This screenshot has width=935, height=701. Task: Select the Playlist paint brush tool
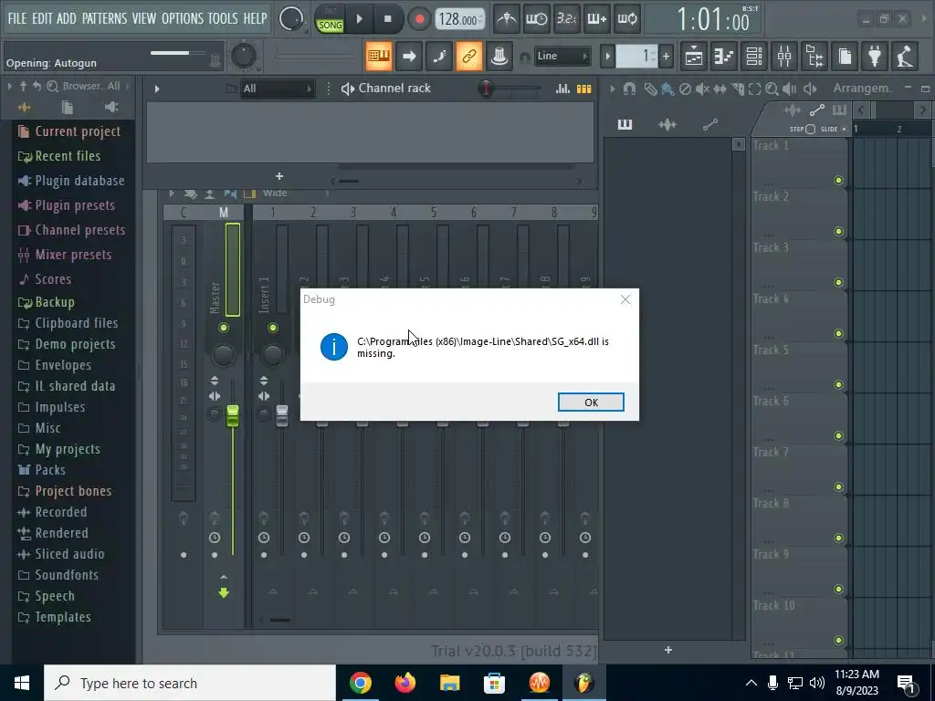click(667, 89)
